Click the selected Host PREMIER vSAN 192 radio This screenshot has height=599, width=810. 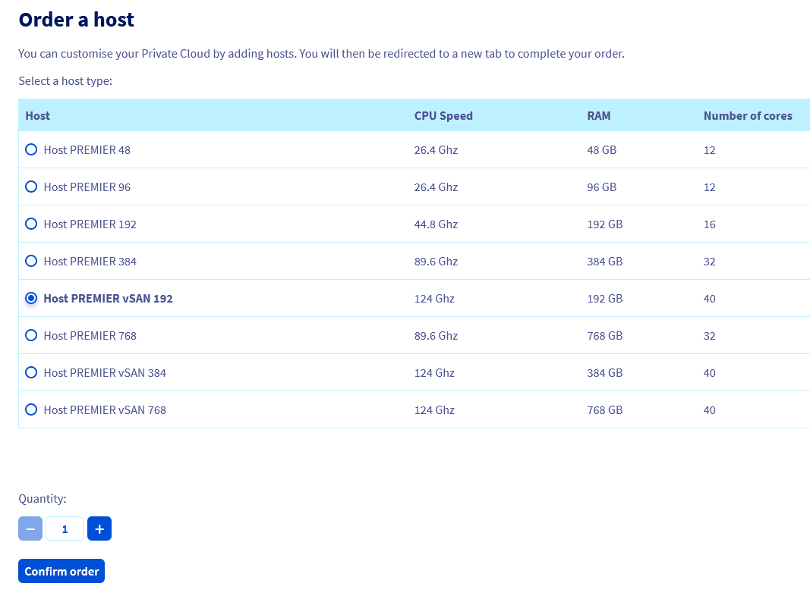click(x=31, y=298)
